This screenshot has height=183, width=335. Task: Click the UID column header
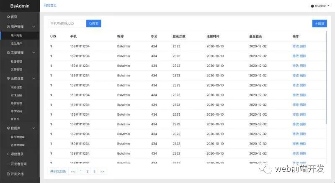tap(53, 36)
